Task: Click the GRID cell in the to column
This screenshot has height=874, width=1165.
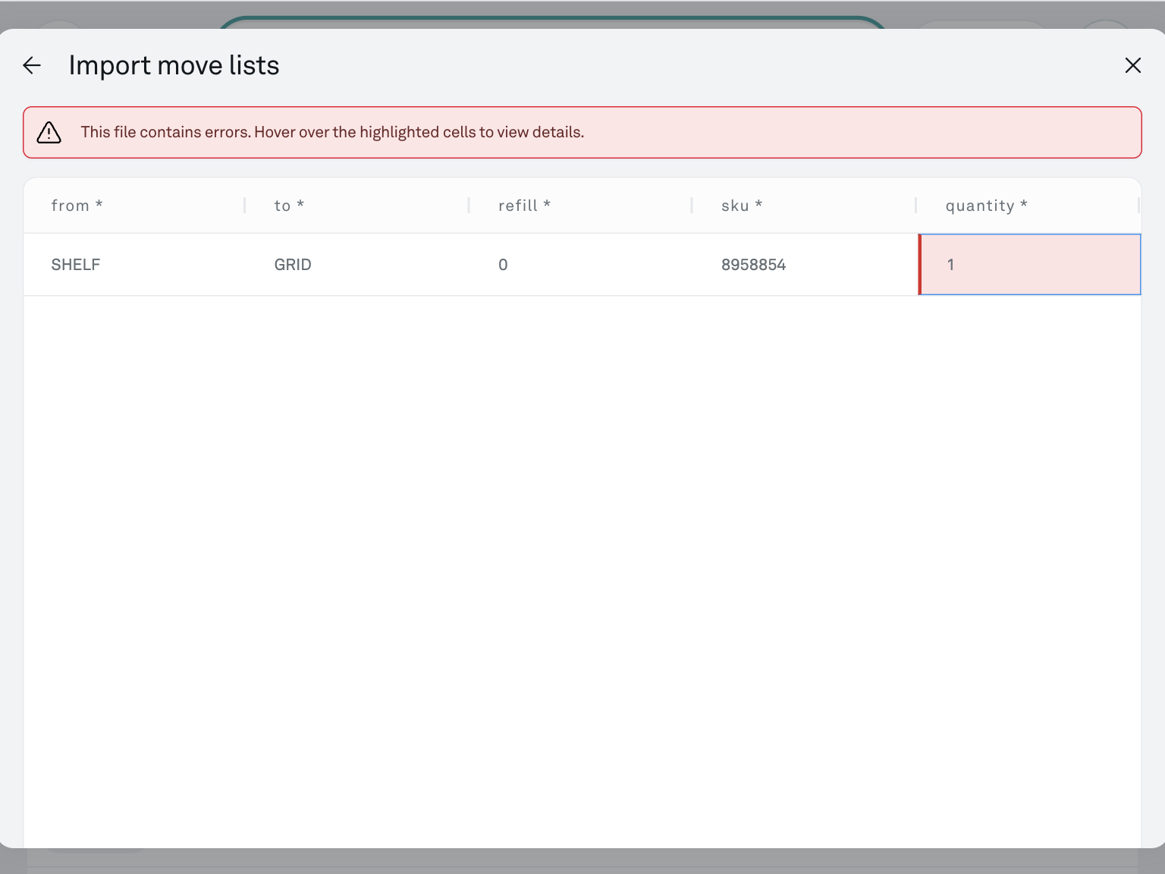Action: pos(293,265)
